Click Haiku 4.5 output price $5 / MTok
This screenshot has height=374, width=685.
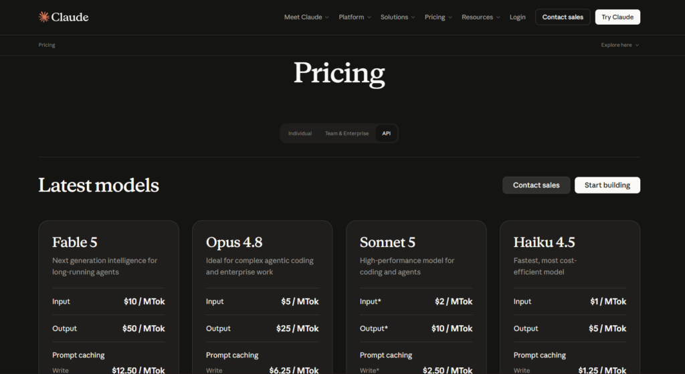[607, 329]
